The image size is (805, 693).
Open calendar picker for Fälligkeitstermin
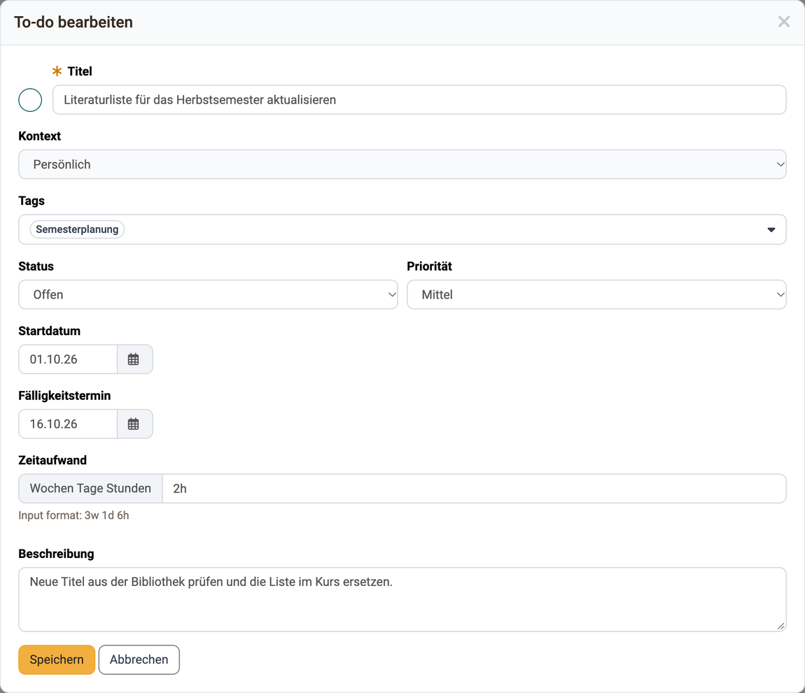click(134, 424)
